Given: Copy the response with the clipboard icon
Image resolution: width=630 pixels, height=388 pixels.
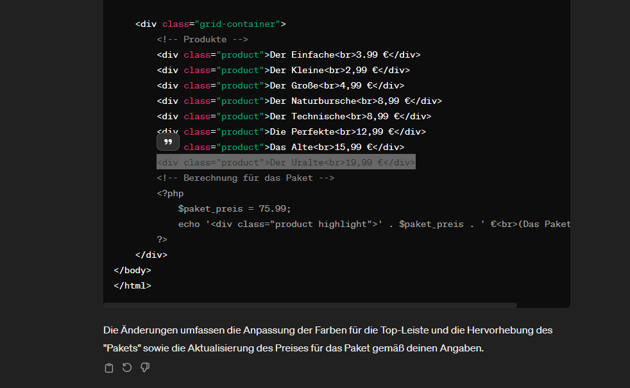Looking at the screenshot, I should (x=109, y=367).
